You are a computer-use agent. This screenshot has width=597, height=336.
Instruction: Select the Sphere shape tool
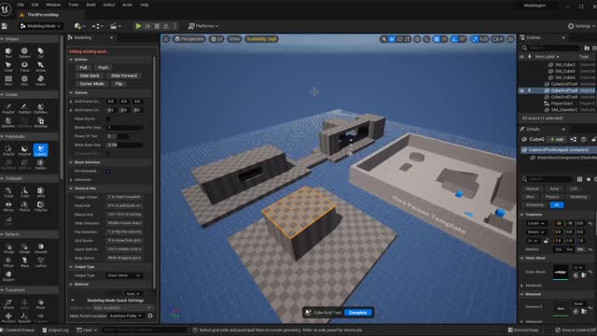coord(24,52)
